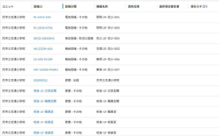Open equipment link 03000012

tap(40, 80)
